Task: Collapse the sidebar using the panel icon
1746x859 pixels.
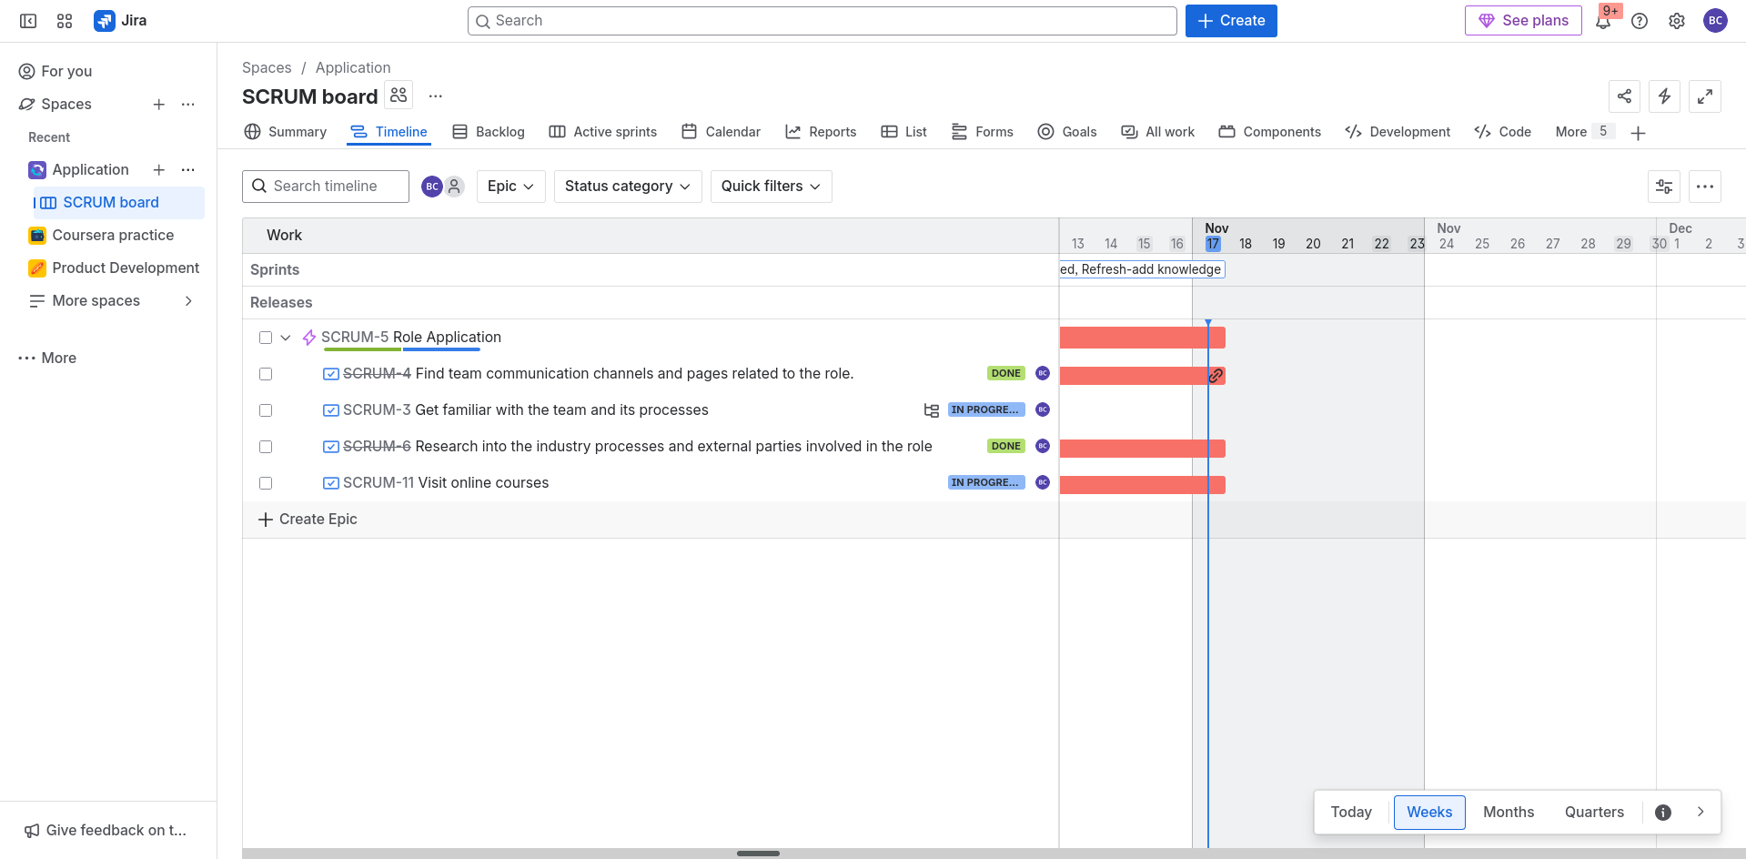Action: click(x=28, y=21)
